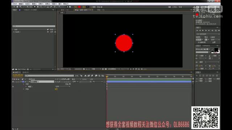Expand the Contents group of shape layer
The image size is (232, 130).
(x=24, y=84)
